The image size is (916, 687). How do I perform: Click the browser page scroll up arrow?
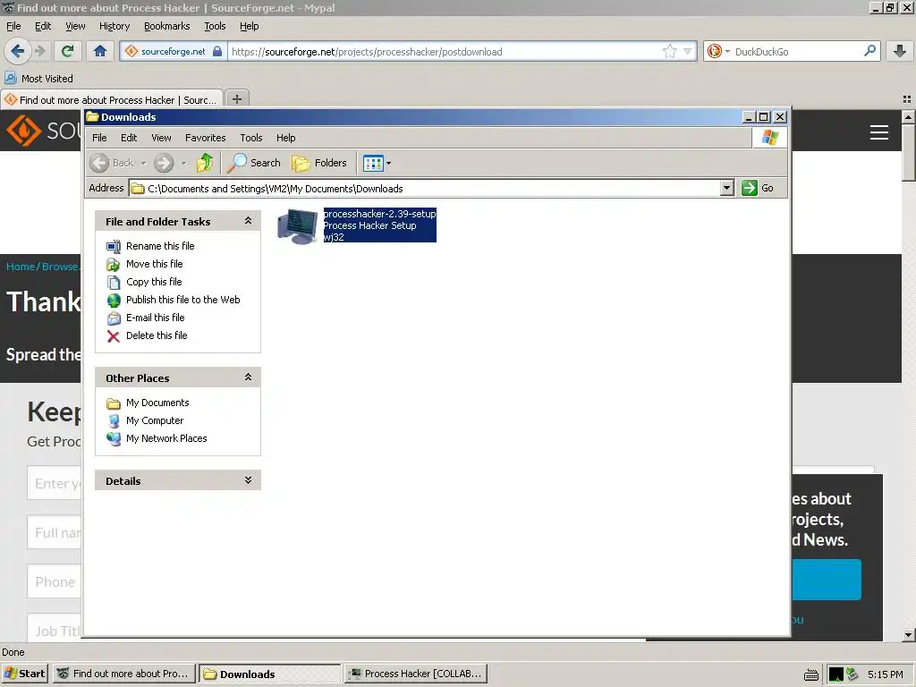click(x=909, y=117)
